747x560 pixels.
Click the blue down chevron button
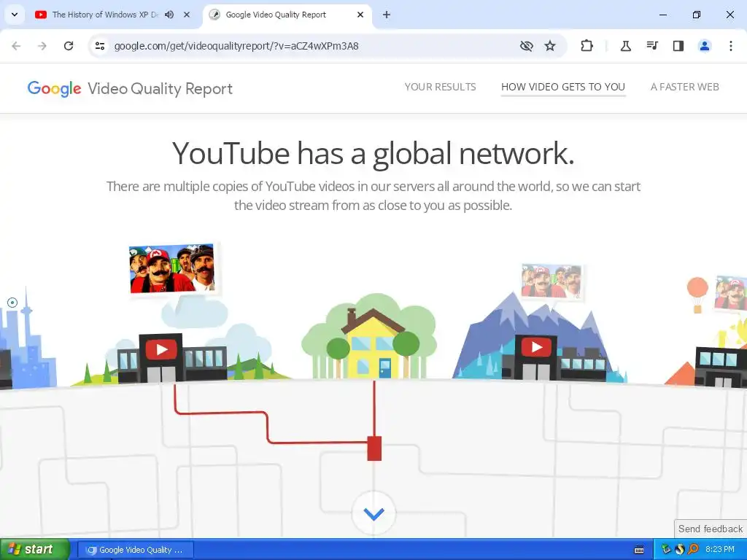374,514
